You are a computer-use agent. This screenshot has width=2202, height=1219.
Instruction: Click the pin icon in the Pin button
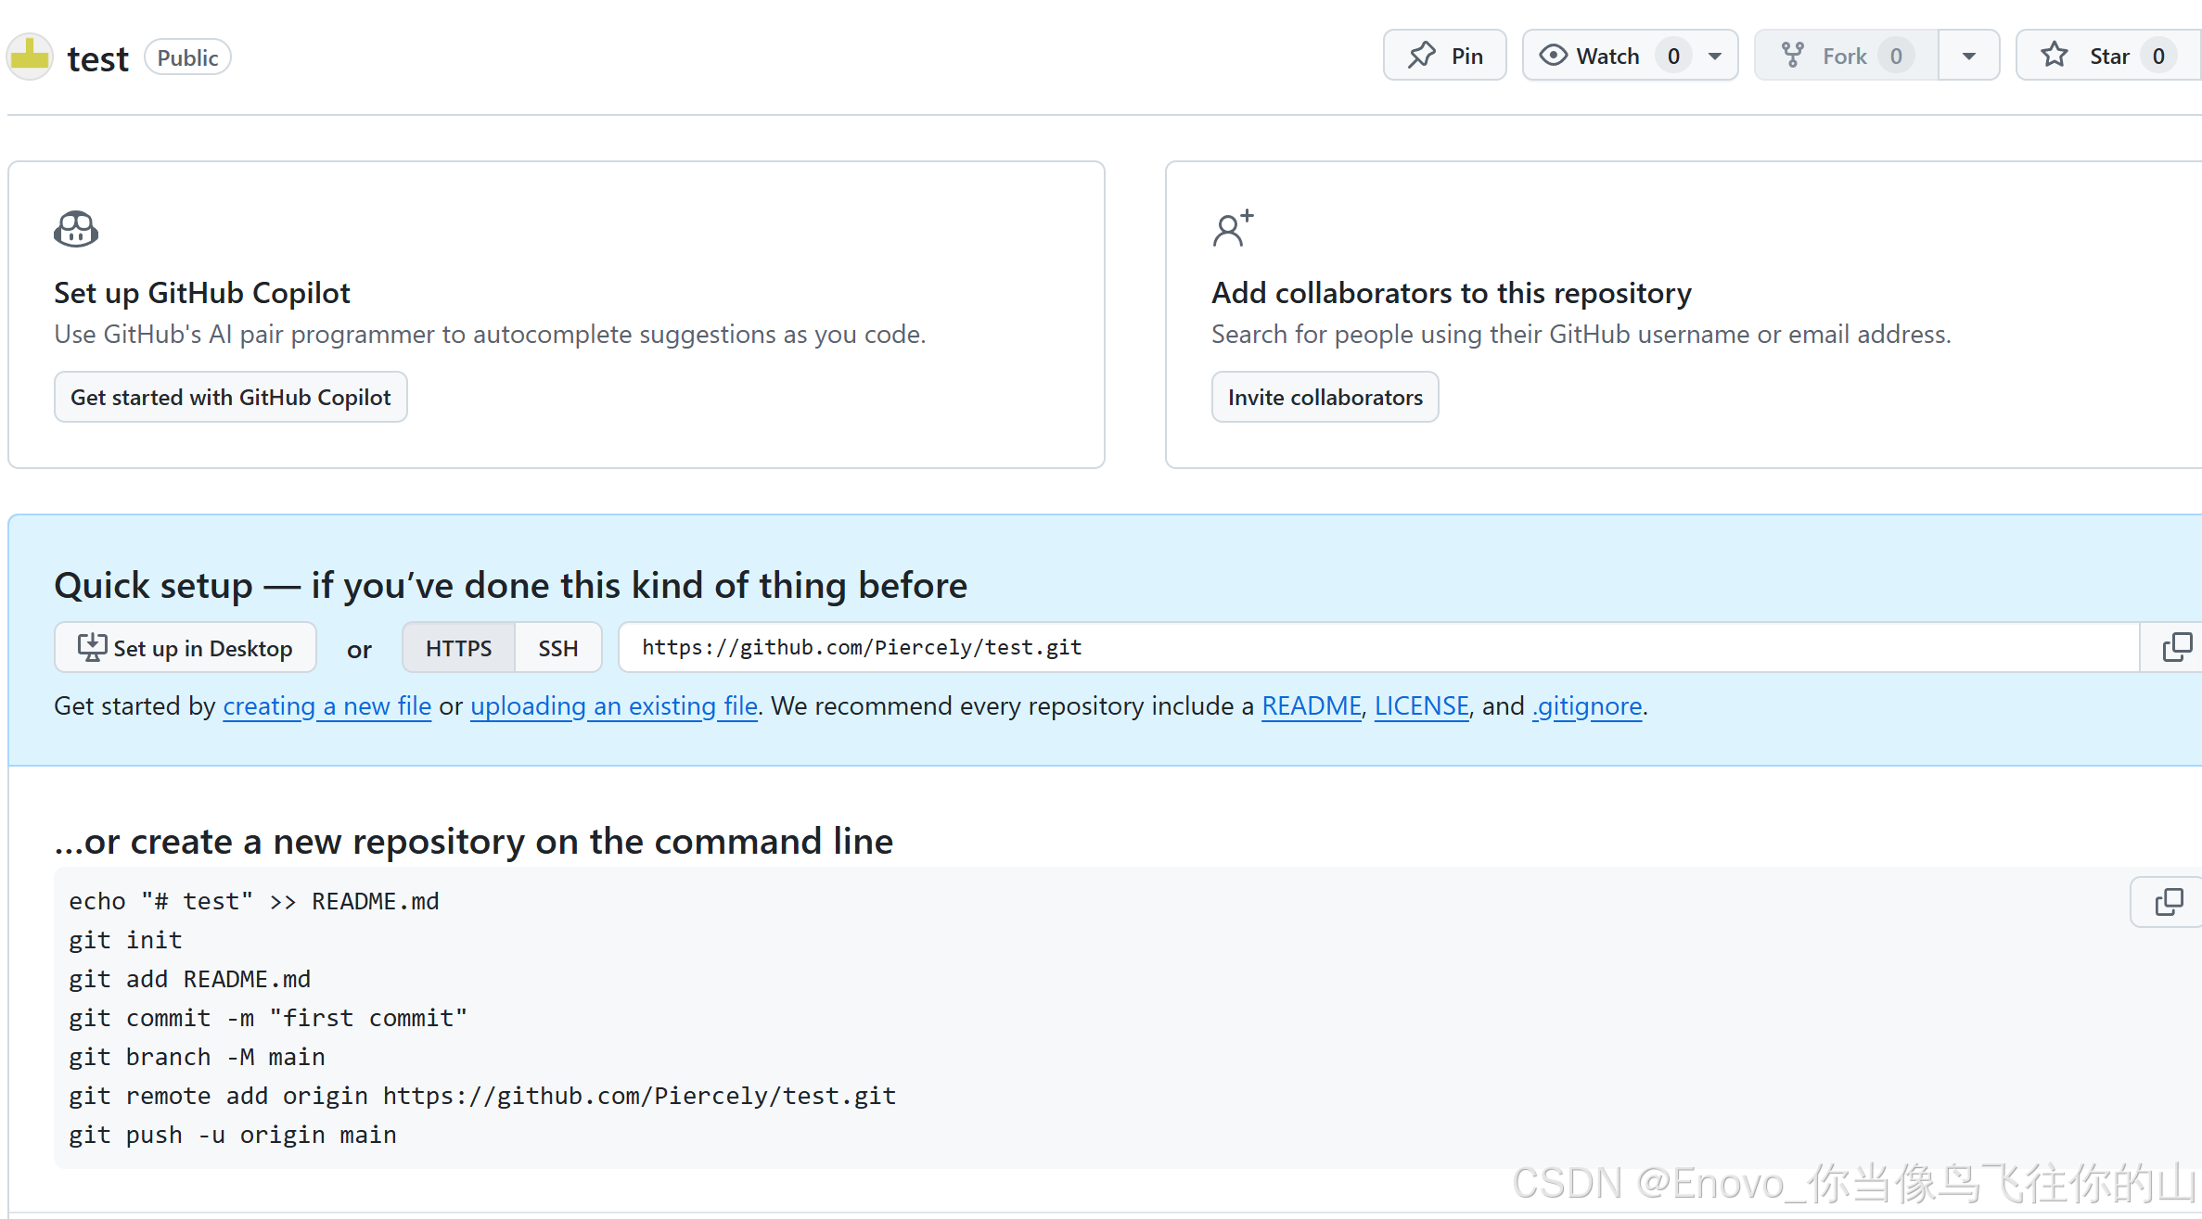(1421, 56)
